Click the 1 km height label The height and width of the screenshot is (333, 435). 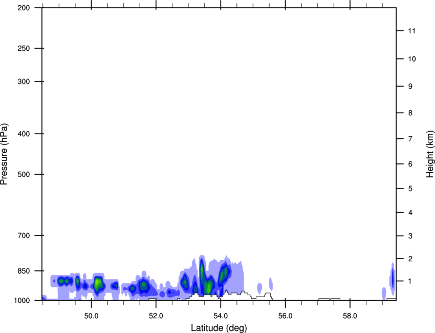(x=410, y=281)
